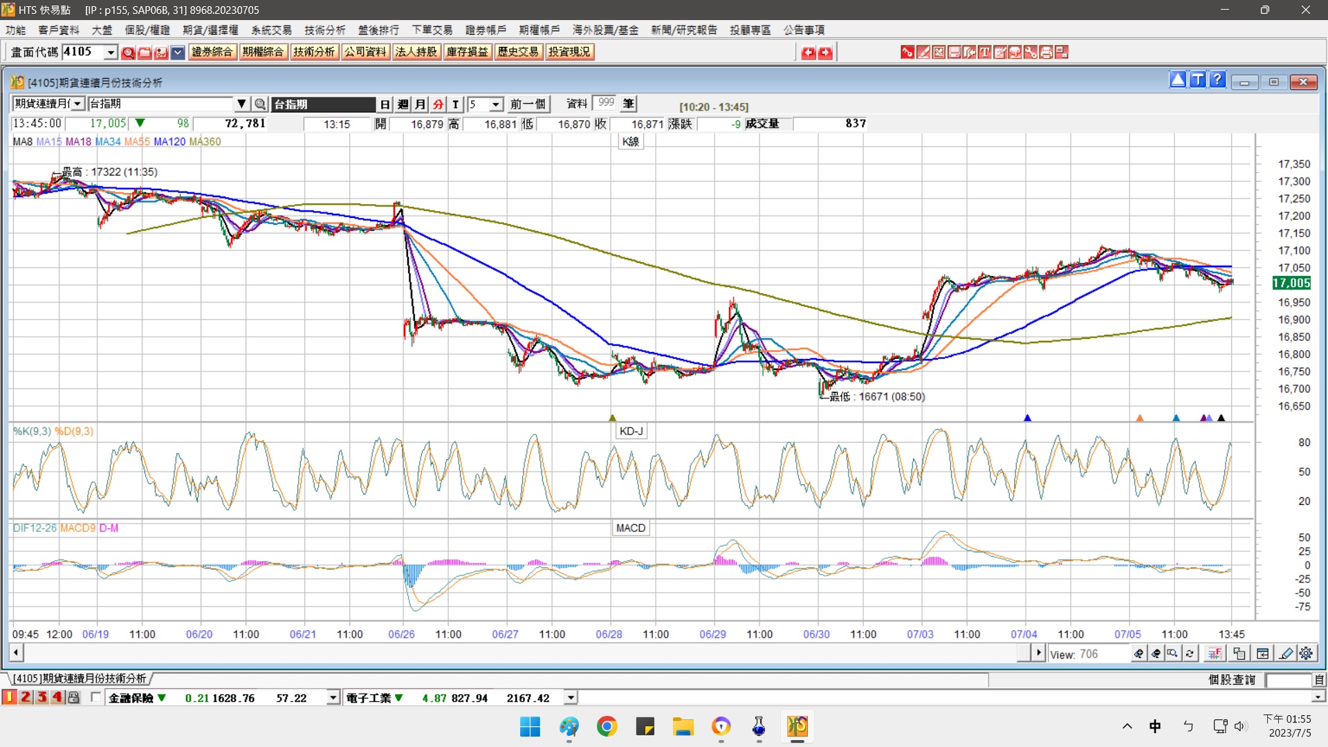
Task: Open the 下單交易 menu
Action: tap(432, 30)
